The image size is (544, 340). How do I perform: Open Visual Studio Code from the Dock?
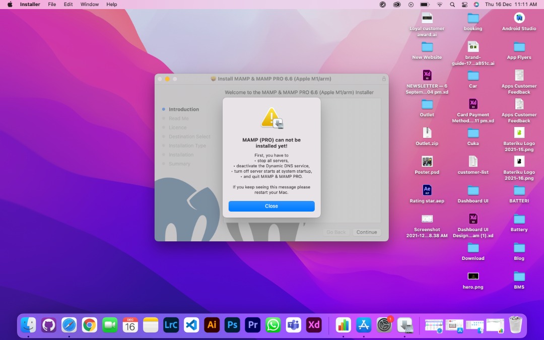pyautogui.click(x=191, y=325)
